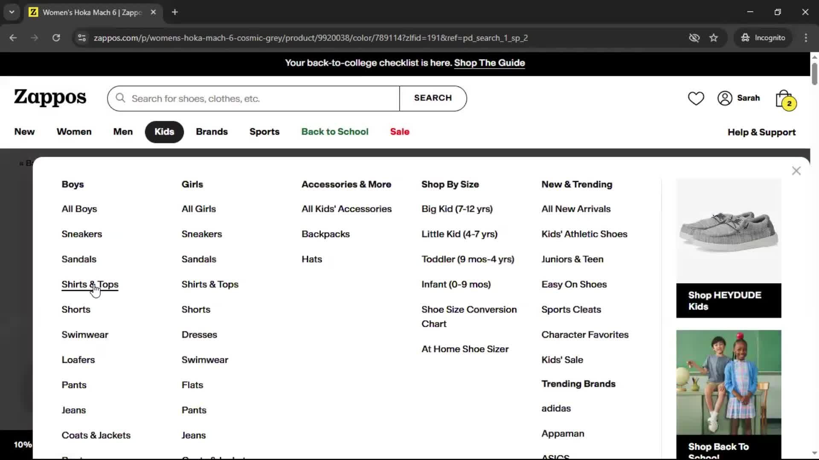
Task: Click Shop HEYDUDE Kids banner
Action: coord(729,301)
